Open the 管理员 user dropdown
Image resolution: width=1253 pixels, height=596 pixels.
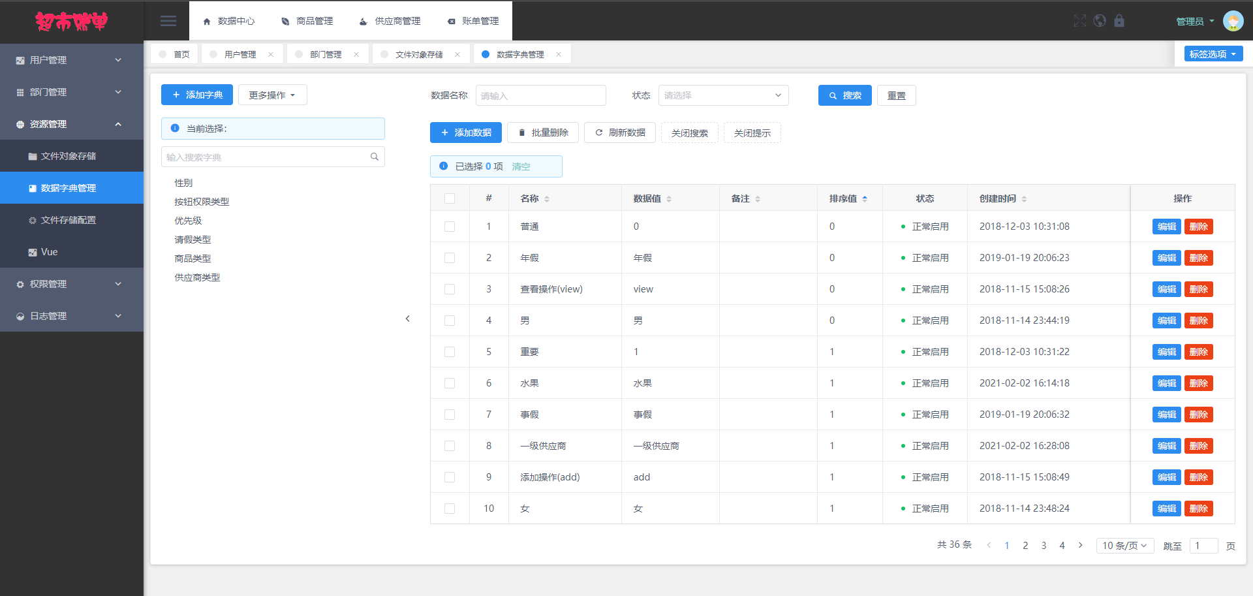coord(1195,22)
